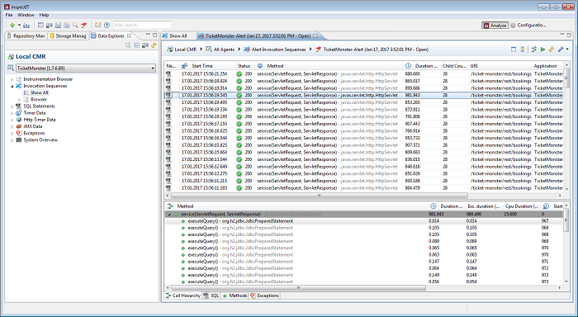
Task: Close the TicketMonster-Alert editor tab
Action: [x=315, y=35]
